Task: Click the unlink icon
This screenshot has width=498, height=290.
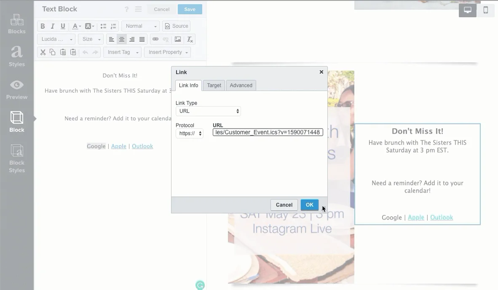Action: pyautogui.click(x=166, y=39)
